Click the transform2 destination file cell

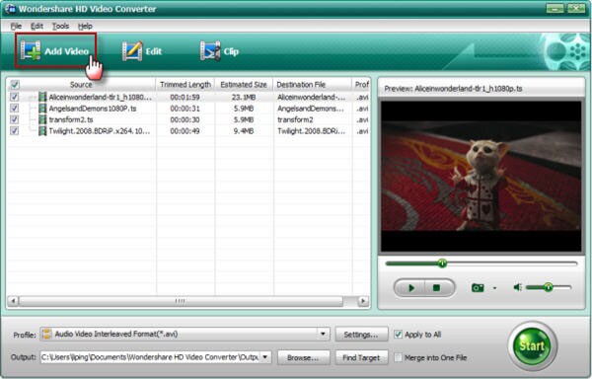(295, 119)
